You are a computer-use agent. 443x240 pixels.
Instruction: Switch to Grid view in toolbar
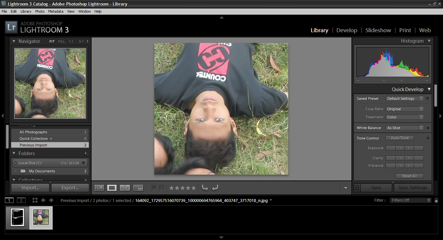[x=99, y=188]
